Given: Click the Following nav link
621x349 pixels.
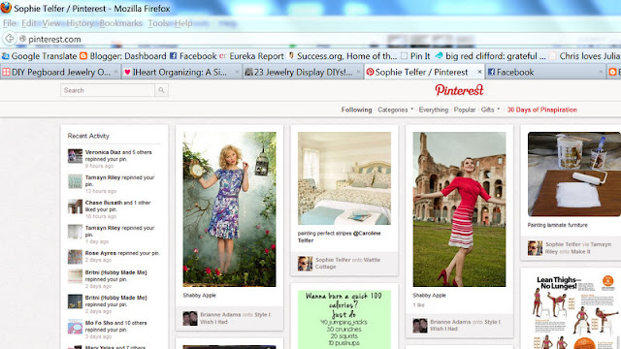Looking at the screenshot, I should coord(356,110).
